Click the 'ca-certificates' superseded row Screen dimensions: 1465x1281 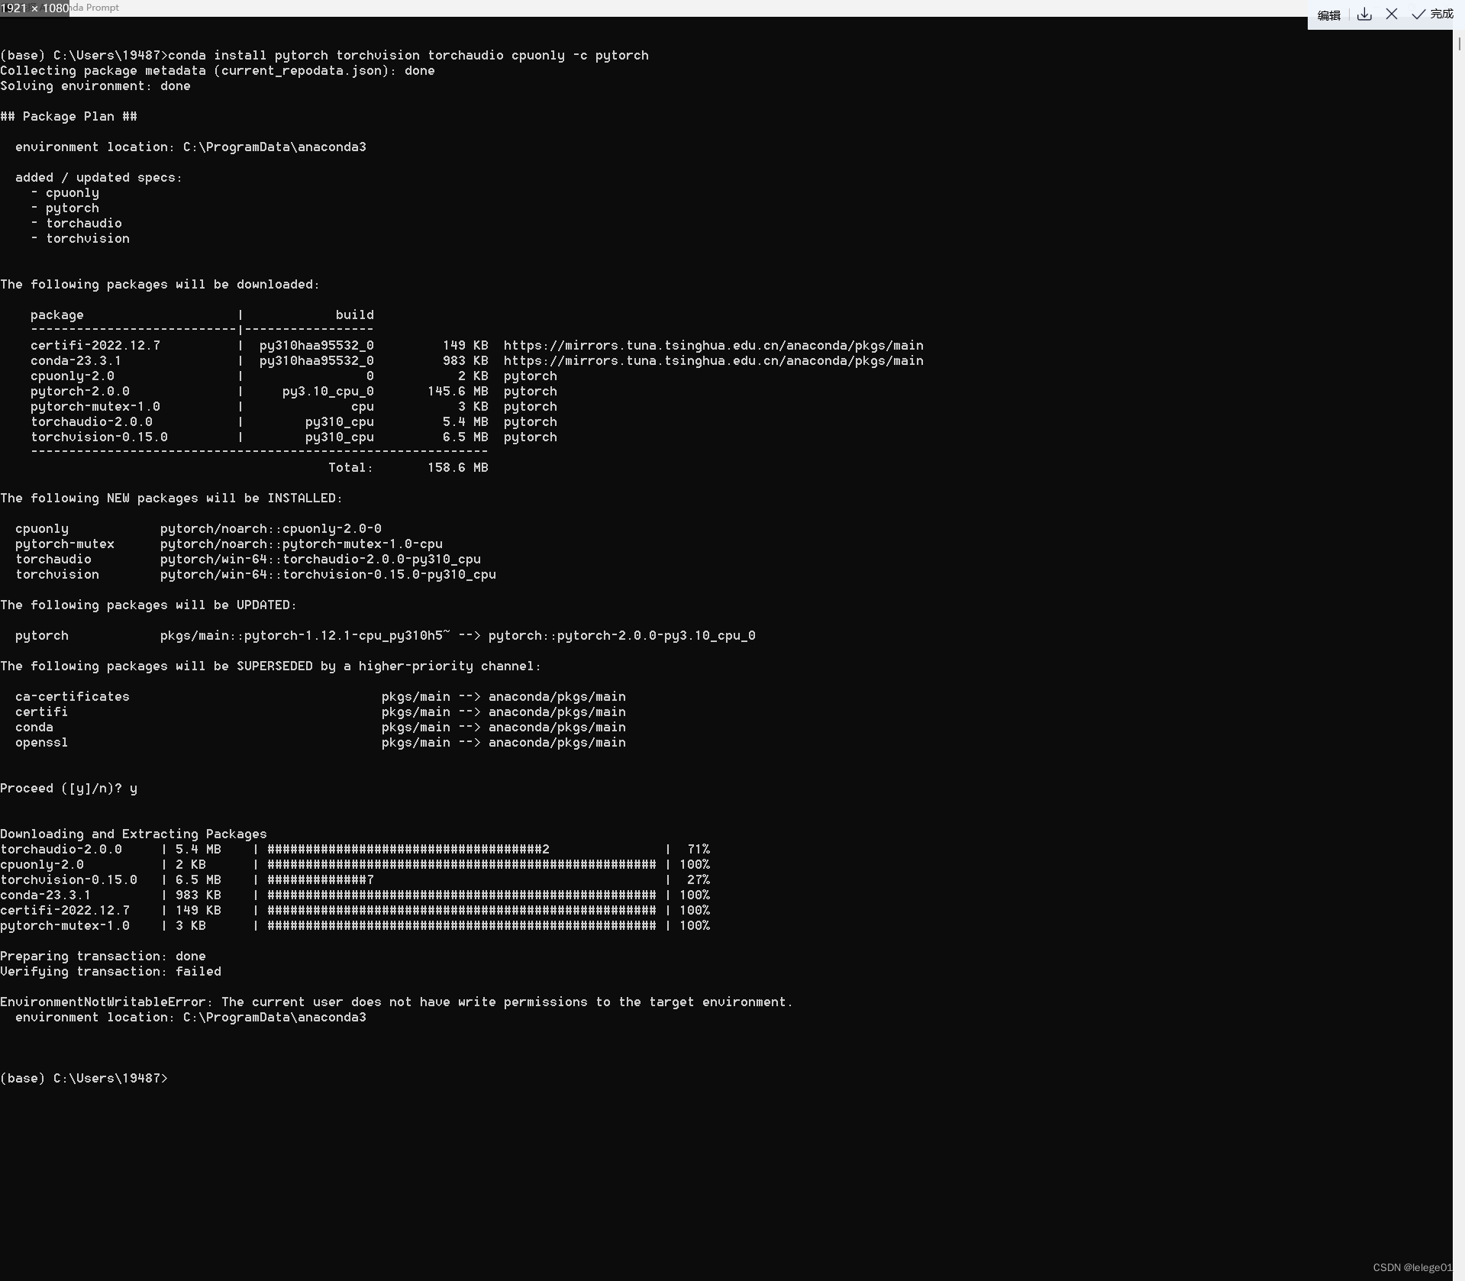(321, 696)
